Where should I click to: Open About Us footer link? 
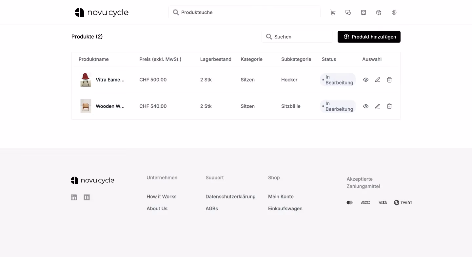coord(157,209)
